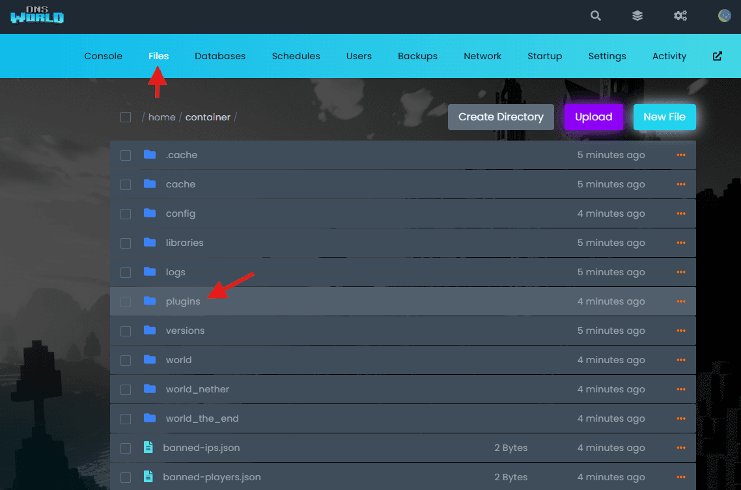Tick the checkbox for the config folder
This screenshot has height=490, width=741.
point(126,214)
